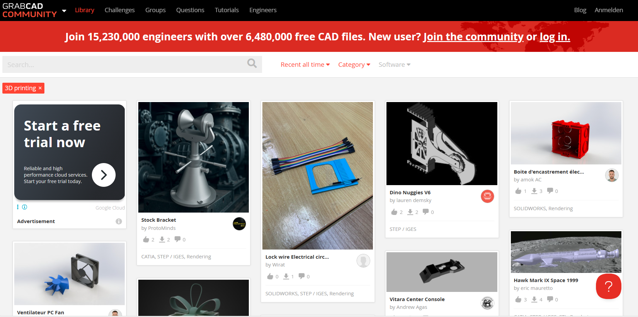Click the search magnifier icon
The width and height of the screenshot is (638, 317).
pyautogui.click(x=252, y=63)
